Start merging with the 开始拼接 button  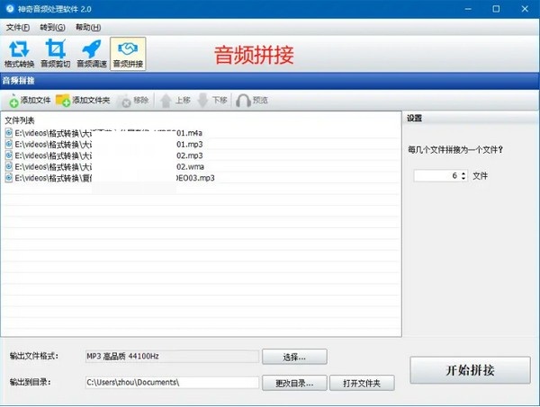(470, 370)
